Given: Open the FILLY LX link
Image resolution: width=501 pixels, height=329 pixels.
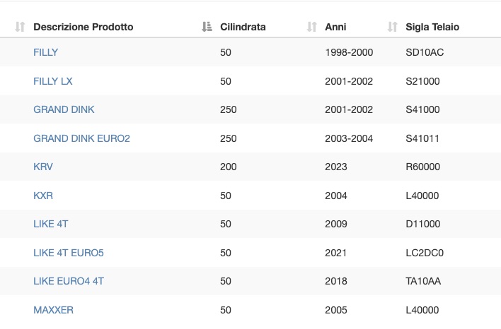Looking at the screenshot, I should [x=53, y=81].
